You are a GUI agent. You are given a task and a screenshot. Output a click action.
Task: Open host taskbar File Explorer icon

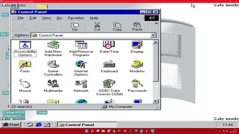tap(103, 131)
